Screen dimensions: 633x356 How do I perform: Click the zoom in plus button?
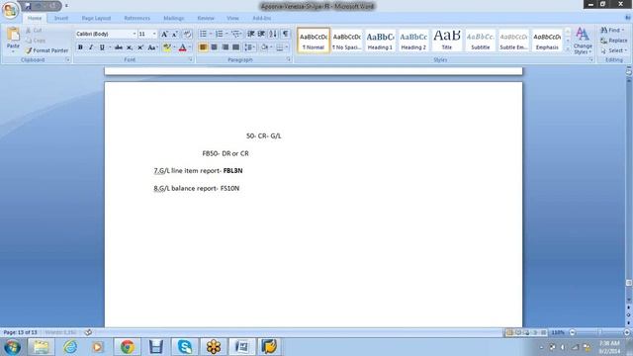[627, 332]
